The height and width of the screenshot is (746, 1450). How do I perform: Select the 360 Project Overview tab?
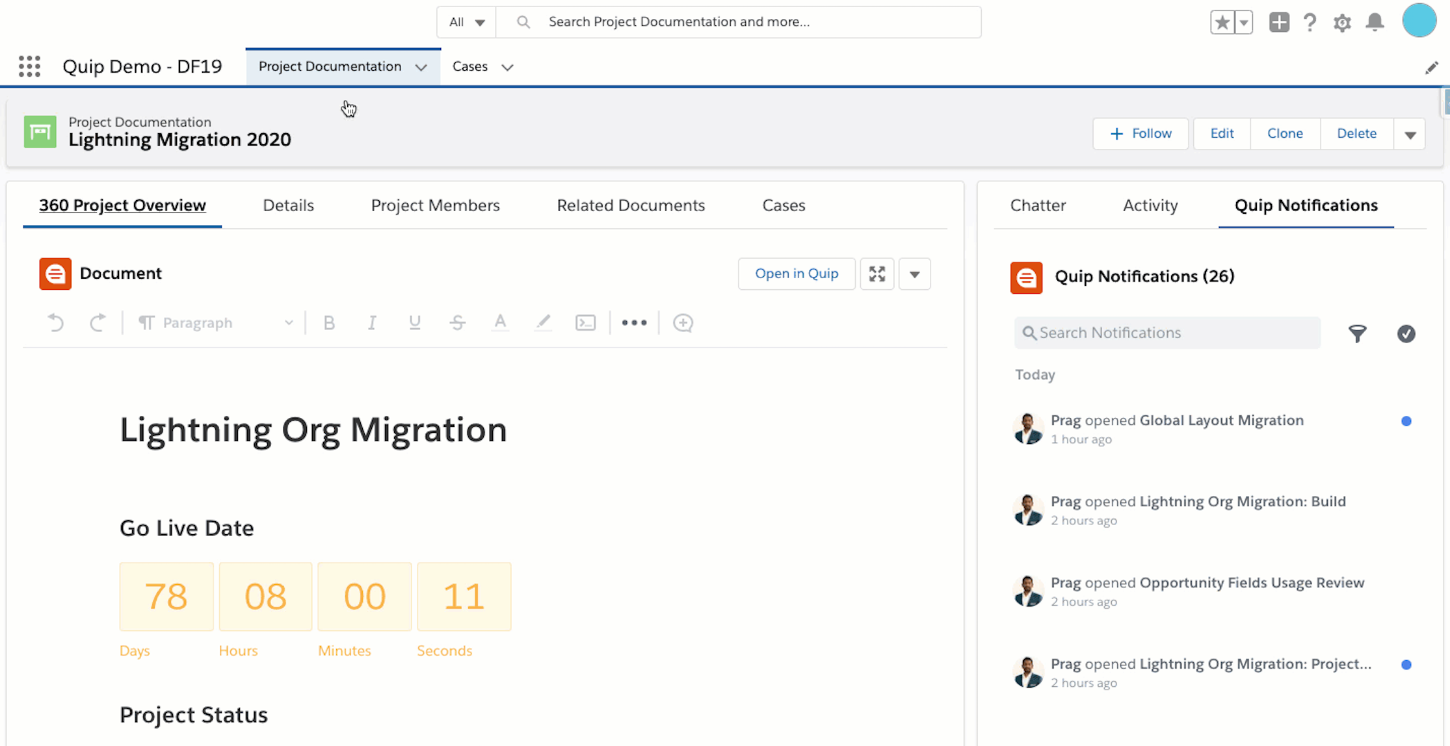tap(122, 205)
